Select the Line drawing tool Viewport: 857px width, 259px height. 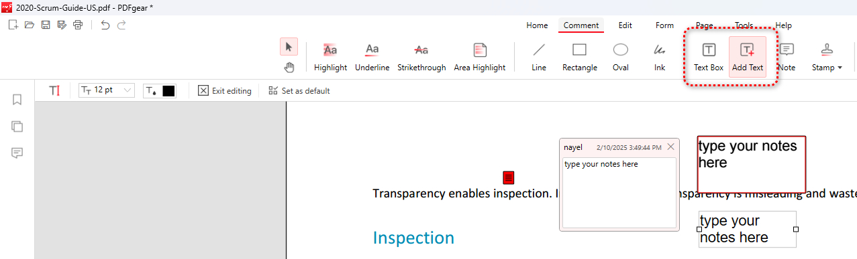[539, 57]
